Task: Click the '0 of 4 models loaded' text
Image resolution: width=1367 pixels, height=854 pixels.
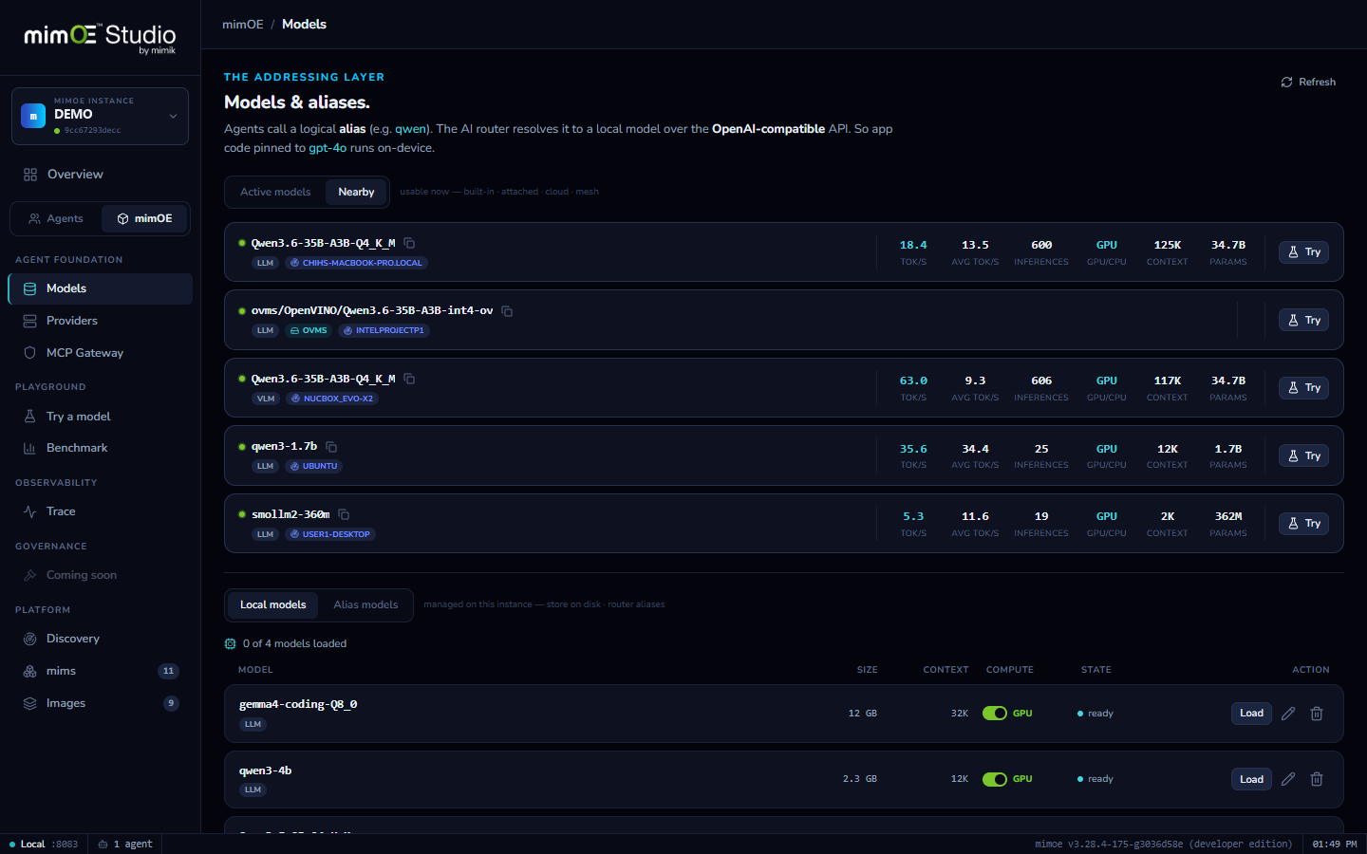Action: pos(294,643)
